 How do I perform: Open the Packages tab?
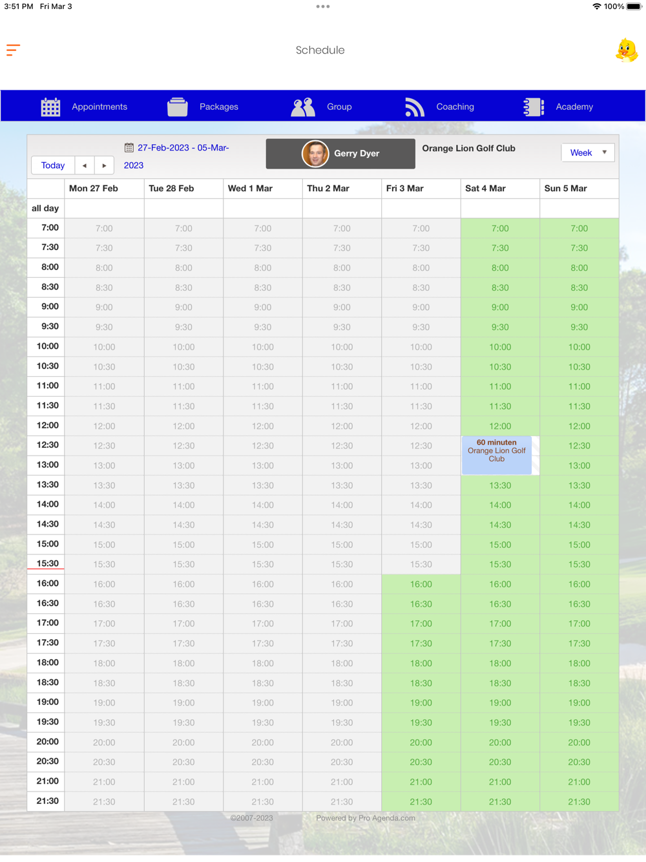point(203,107)
